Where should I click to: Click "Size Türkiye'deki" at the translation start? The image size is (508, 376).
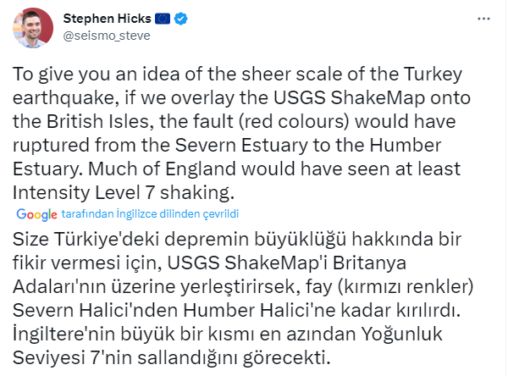pyautogui.click(x=76, y=237)
